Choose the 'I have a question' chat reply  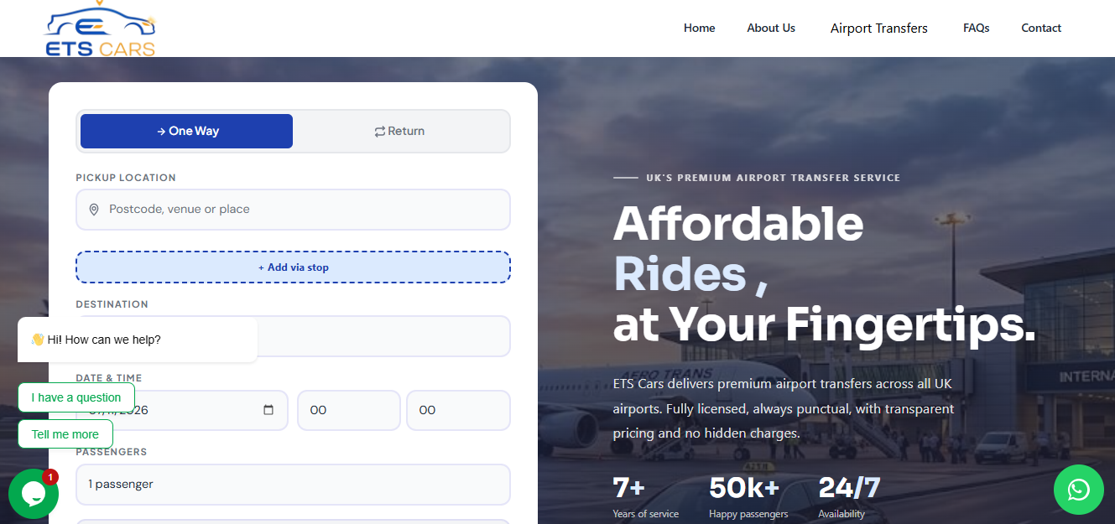[76, 397]
